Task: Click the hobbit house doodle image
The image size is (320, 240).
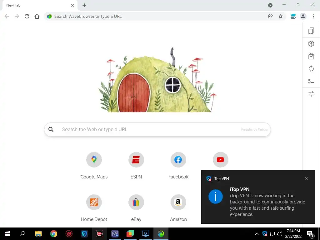Action: (157, 80)
